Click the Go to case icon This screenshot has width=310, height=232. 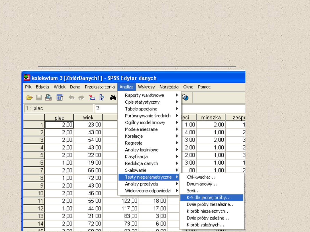coord(92,98)
